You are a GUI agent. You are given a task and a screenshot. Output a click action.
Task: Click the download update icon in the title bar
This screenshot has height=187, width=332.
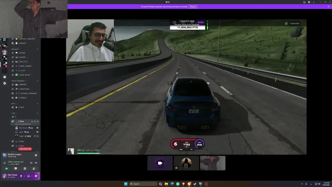pyautogui.click(x=314, y=2)
